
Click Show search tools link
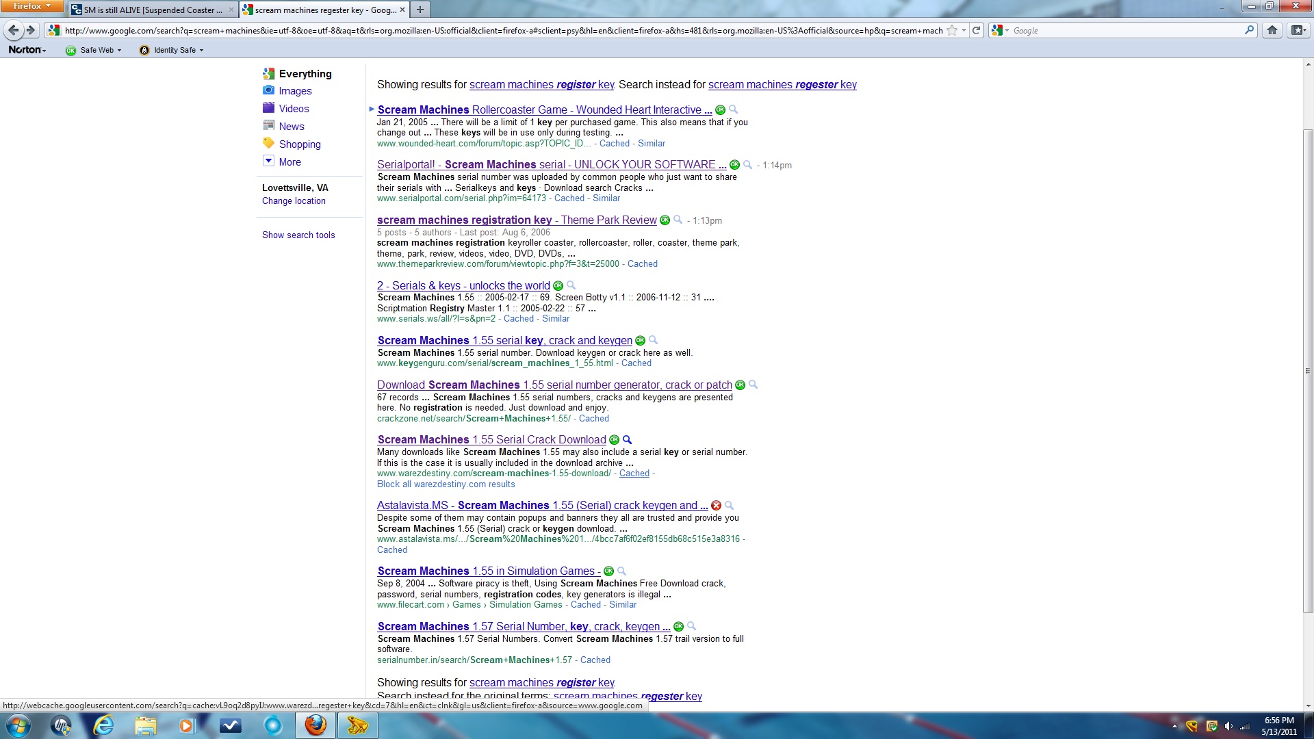point(298,235)
